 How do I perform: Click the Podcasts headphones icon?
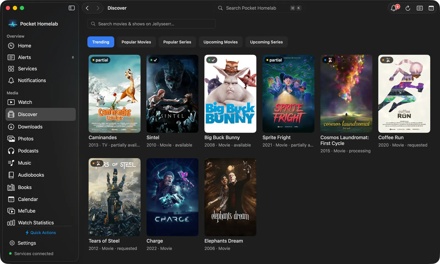tap(11, 151)
